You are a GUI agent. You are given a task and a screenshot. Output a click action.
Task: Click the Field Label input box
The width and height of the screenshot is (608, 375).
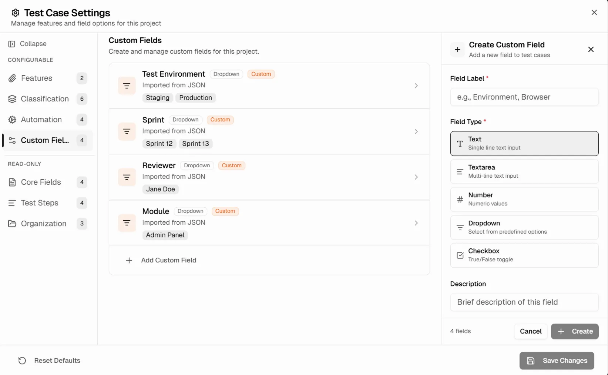[x=524, y=97]
